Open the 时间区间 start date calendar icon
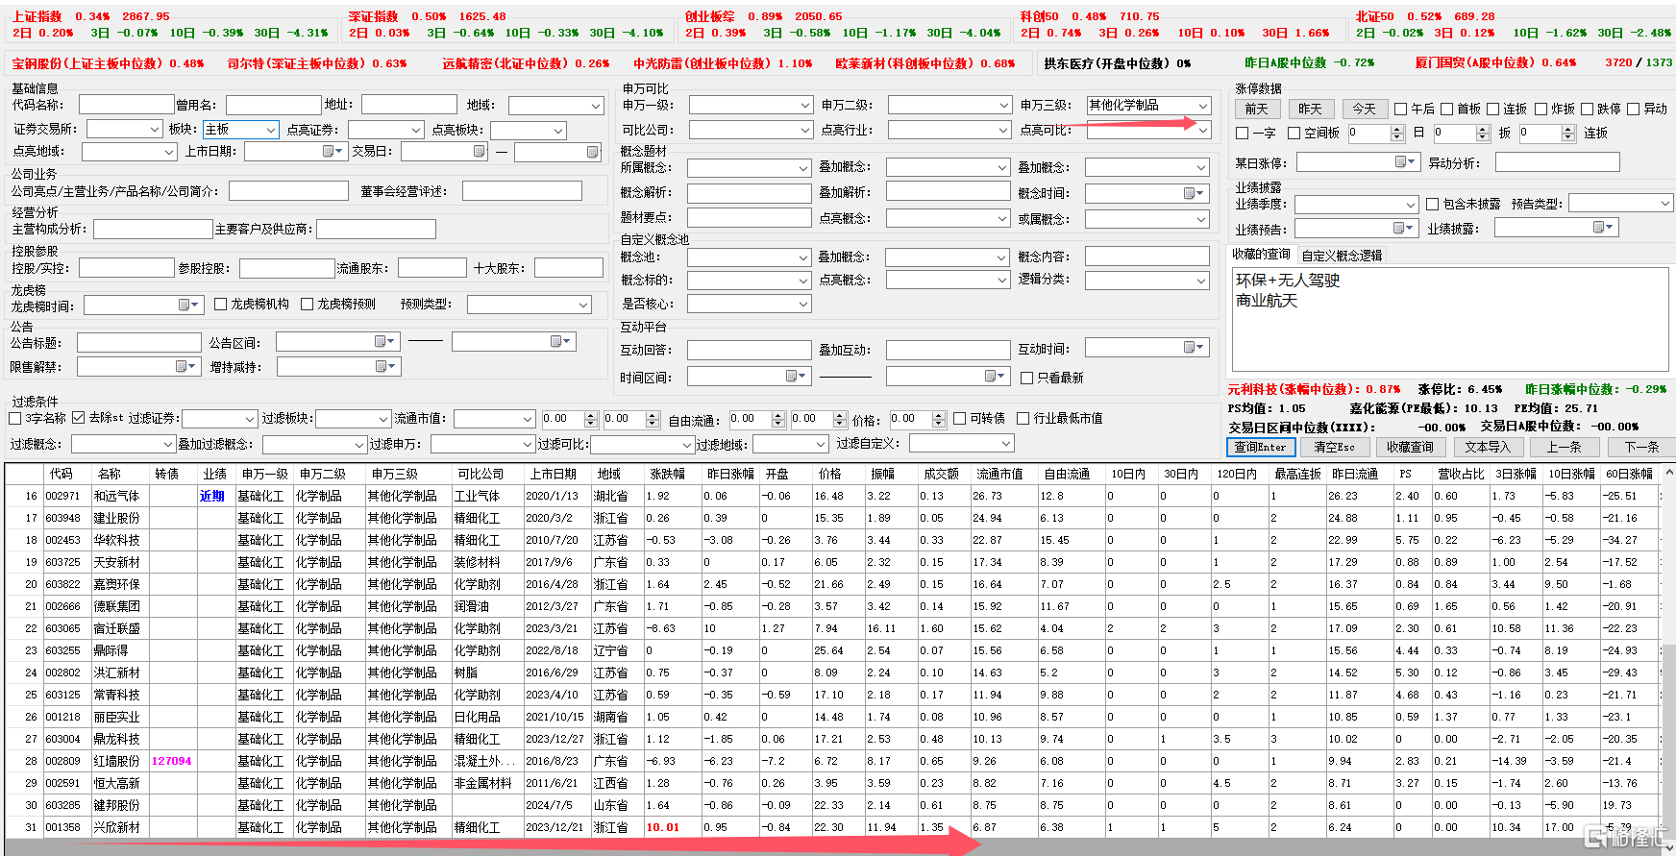This screenshot has height=856, width=1676. pos(797,376)
